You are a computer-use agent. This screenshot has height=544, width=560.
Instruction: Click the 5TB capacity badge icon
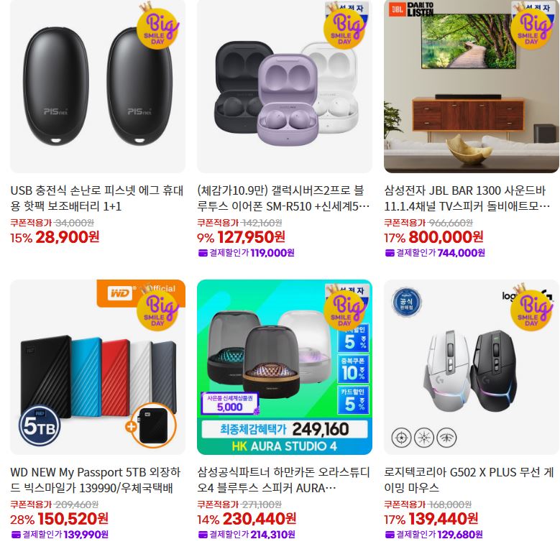(x=40, y=425)
